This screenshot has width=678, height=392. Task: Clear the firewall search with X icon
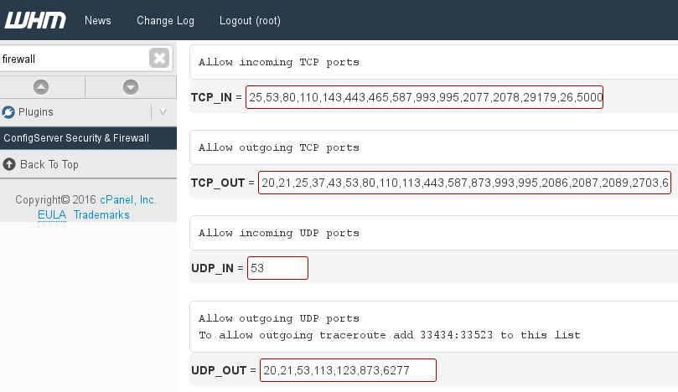[x=159, y=58]
